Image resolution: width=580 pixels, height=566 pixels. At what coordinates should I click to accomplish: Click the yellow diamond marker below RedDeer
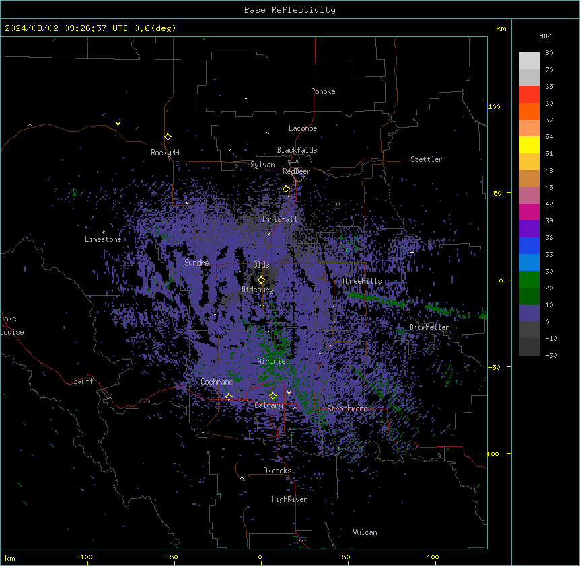(287, 189)
